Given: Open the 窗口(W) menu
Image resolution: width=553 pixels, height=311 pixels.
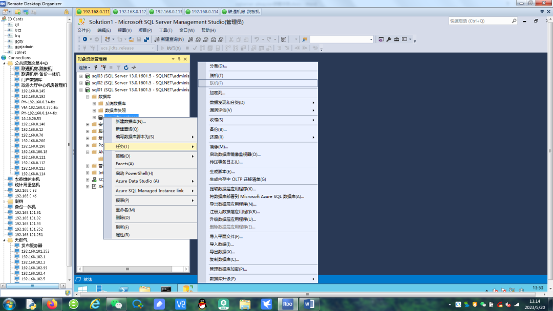Looking at the screenshot, I should pos(186,30).
